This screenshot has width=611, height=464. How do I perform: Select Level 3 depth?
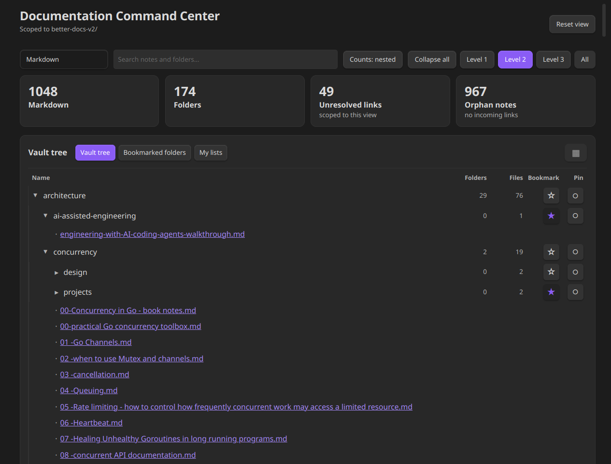[x=553, y=59]
